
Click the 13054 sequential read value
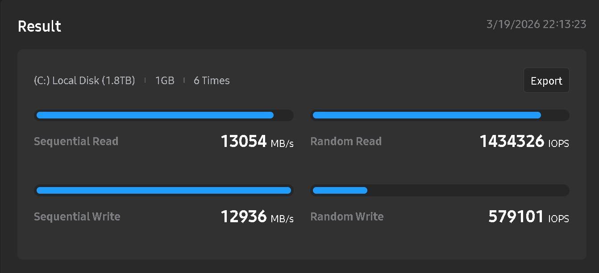pos(243,142)
